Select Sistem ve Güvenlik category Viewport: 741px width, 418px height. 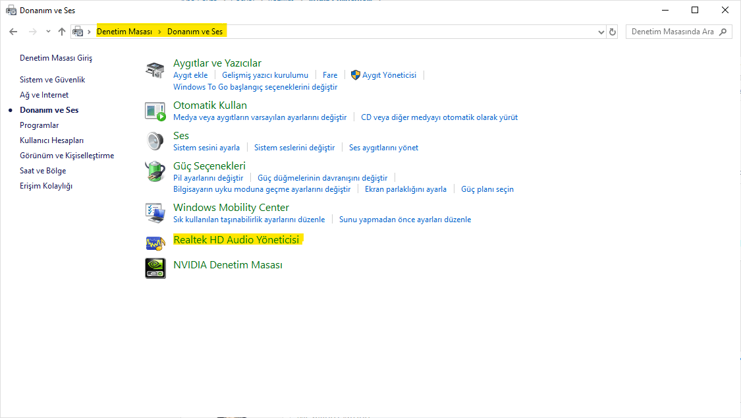[x=53, y=79]
